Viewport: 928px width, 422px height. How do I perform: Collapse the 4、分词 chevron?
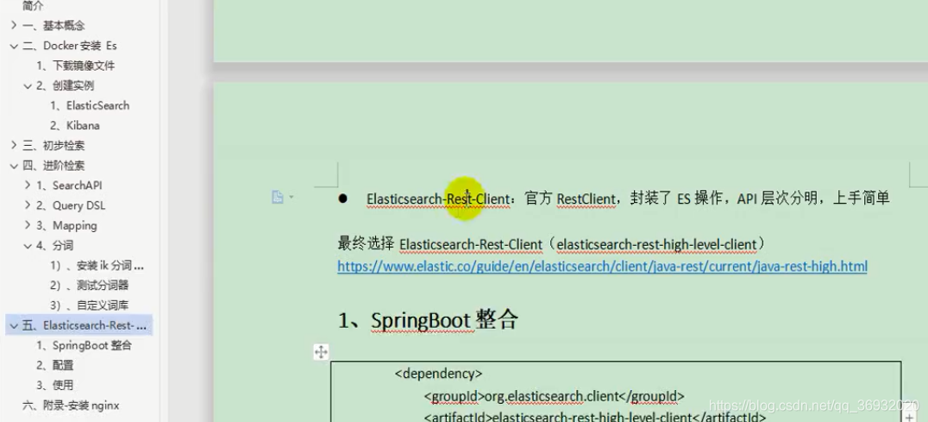pyautogui.click(x=28, y=246)
